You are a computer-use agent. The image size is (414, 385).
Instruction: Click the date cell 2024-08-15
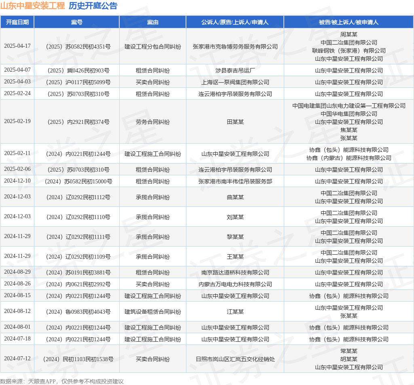click(x=17, y=296)
